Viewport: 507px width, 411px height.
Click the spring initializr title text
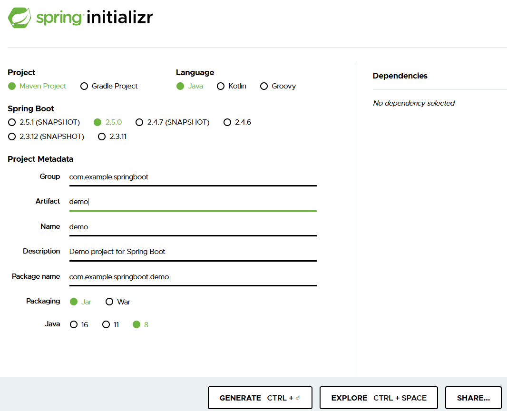tap(95, 18)
